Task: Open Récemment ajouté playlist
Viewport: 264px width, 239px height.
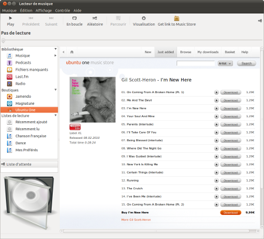Action: (29, 122)
